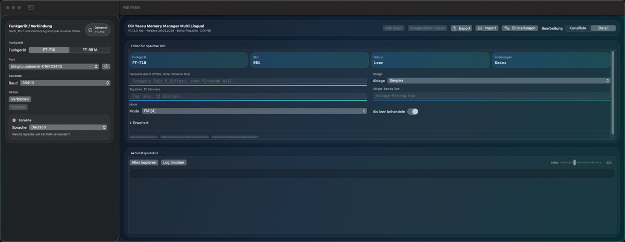Screen dimensions: 625x242
Task: Click the Getrennt connection status badge
Action: (x=98, y=30)
